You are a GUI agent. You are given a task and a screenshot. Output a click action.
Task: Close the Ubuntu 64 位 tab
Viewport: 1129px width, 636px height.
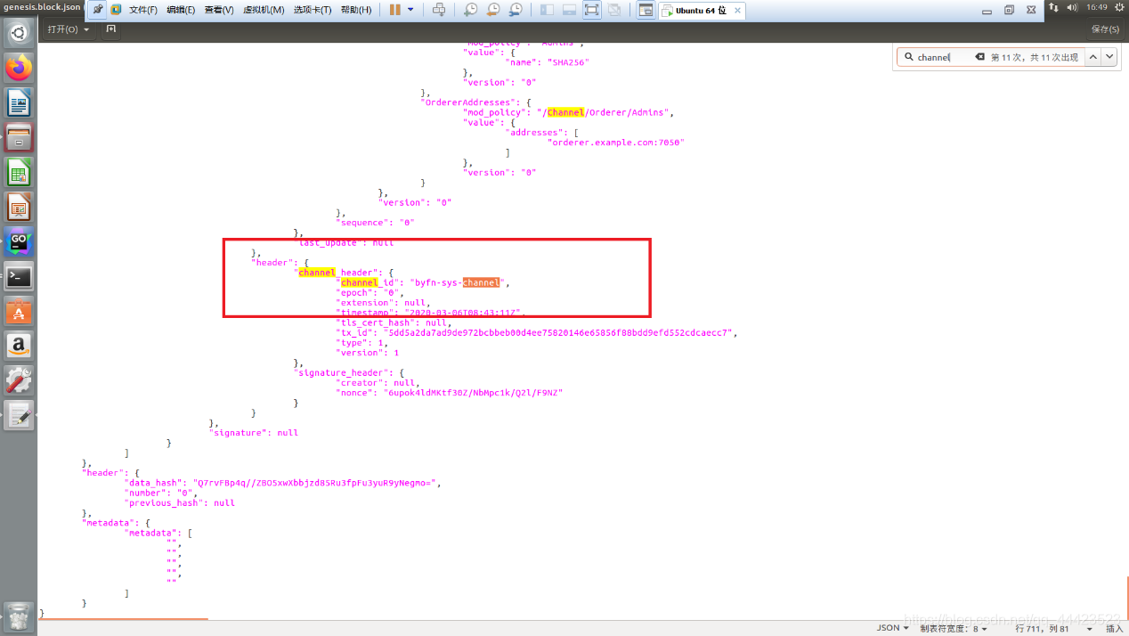[x=737, y=11]
